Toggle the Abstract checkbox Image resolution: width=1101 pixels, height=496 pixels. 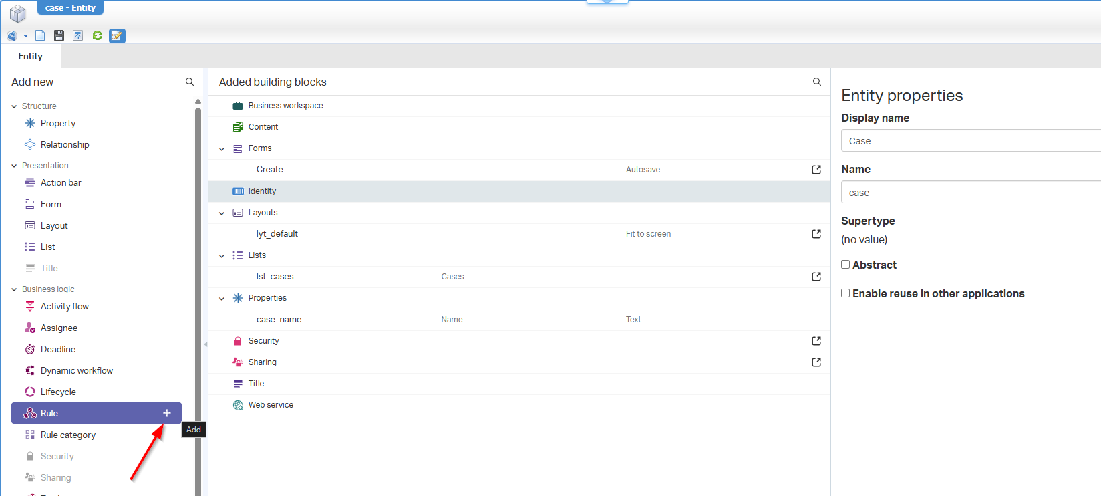[846, 265]
